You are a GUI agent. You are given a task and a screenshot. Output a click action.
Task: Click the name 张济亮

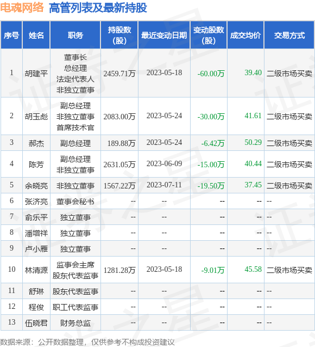coord(36,202)
